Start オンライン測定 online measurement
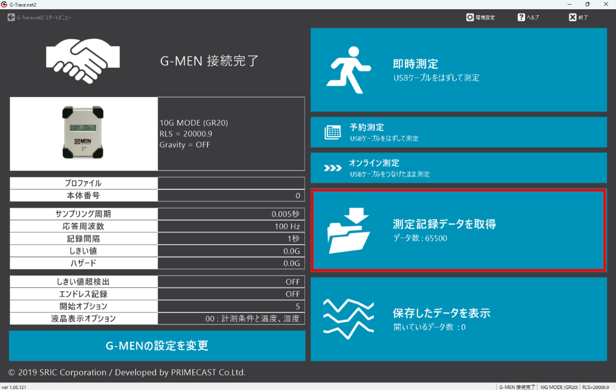Screen dimensions: 616x390 point(459,168)
